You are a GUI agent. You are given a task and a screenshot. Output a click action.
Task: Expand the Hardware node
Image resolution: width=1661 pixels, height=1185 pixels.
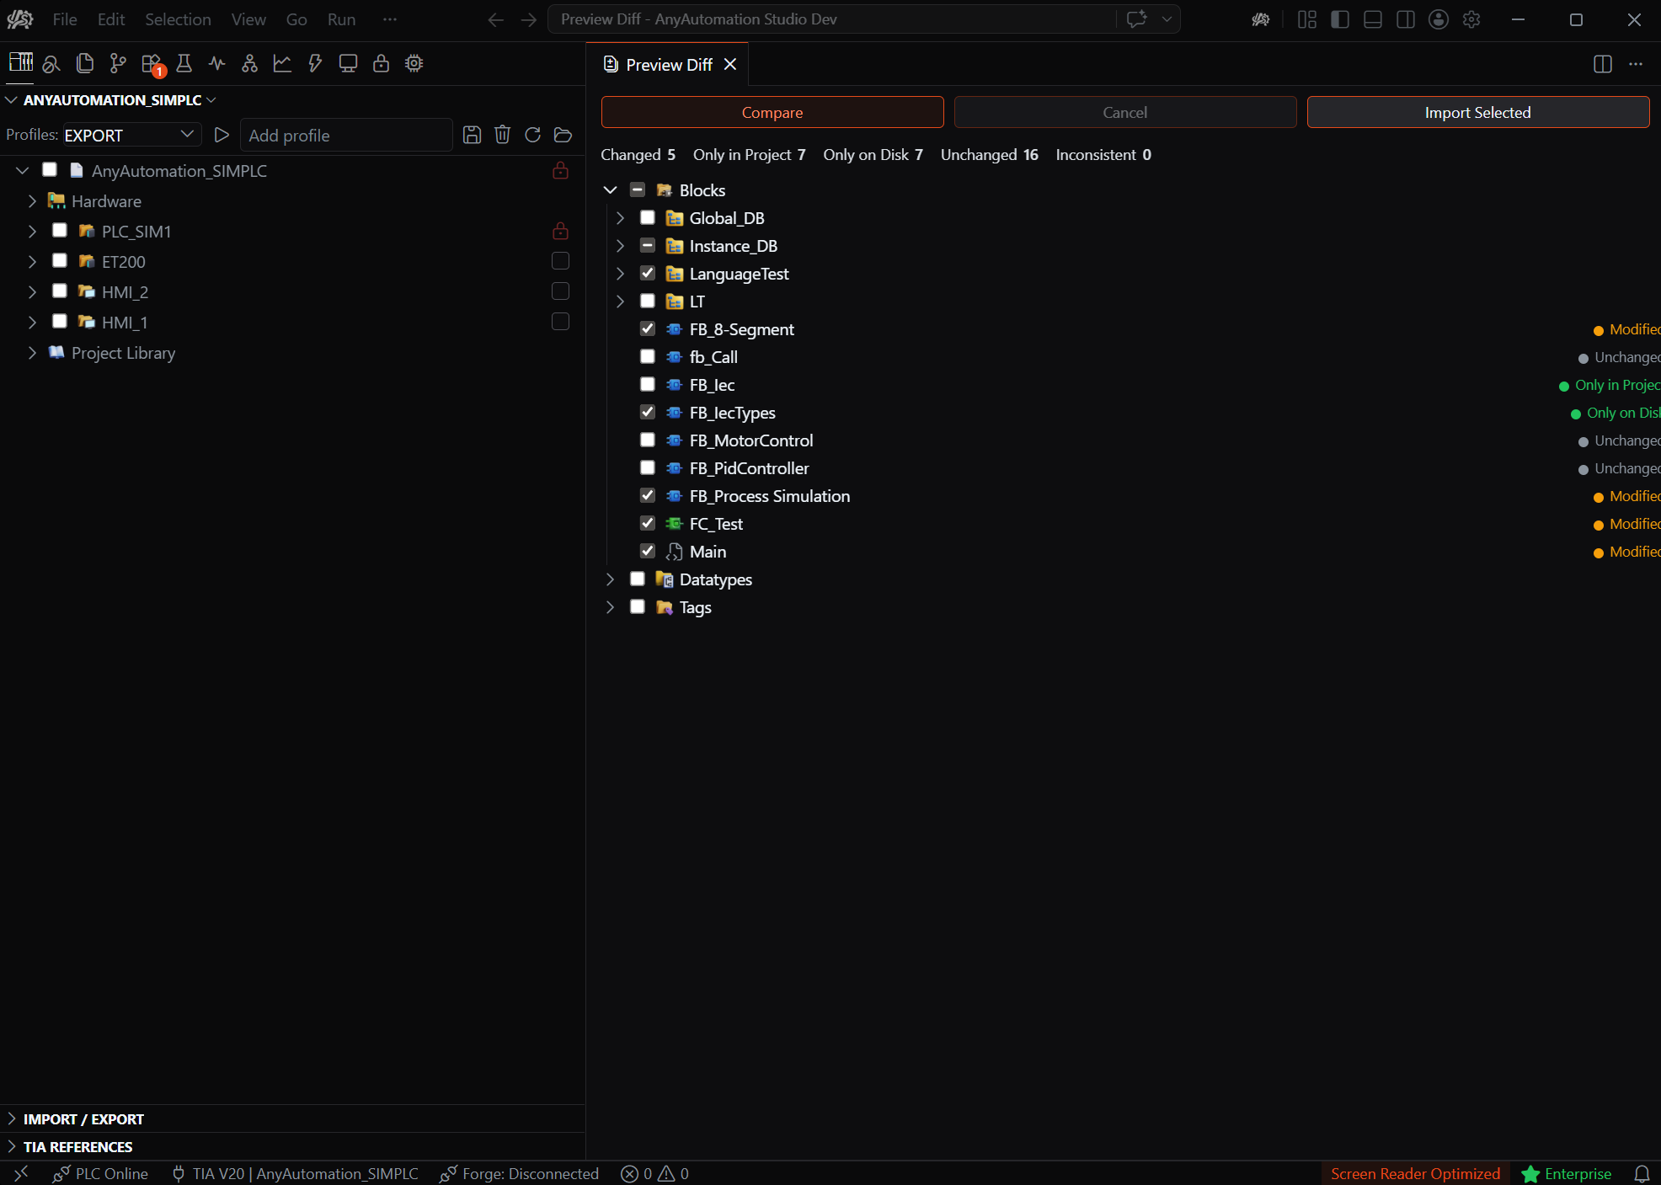tap(32, 201)
